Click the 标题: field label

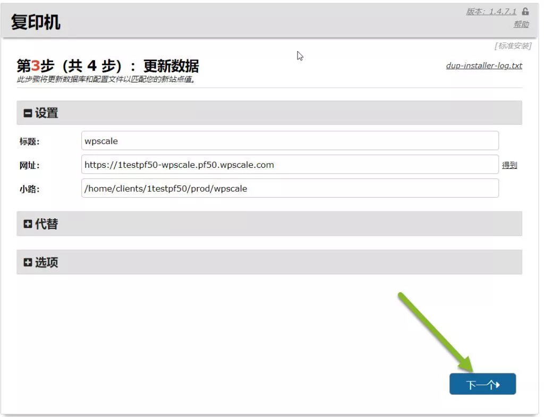pyautogui.click(x=30, y=141)
